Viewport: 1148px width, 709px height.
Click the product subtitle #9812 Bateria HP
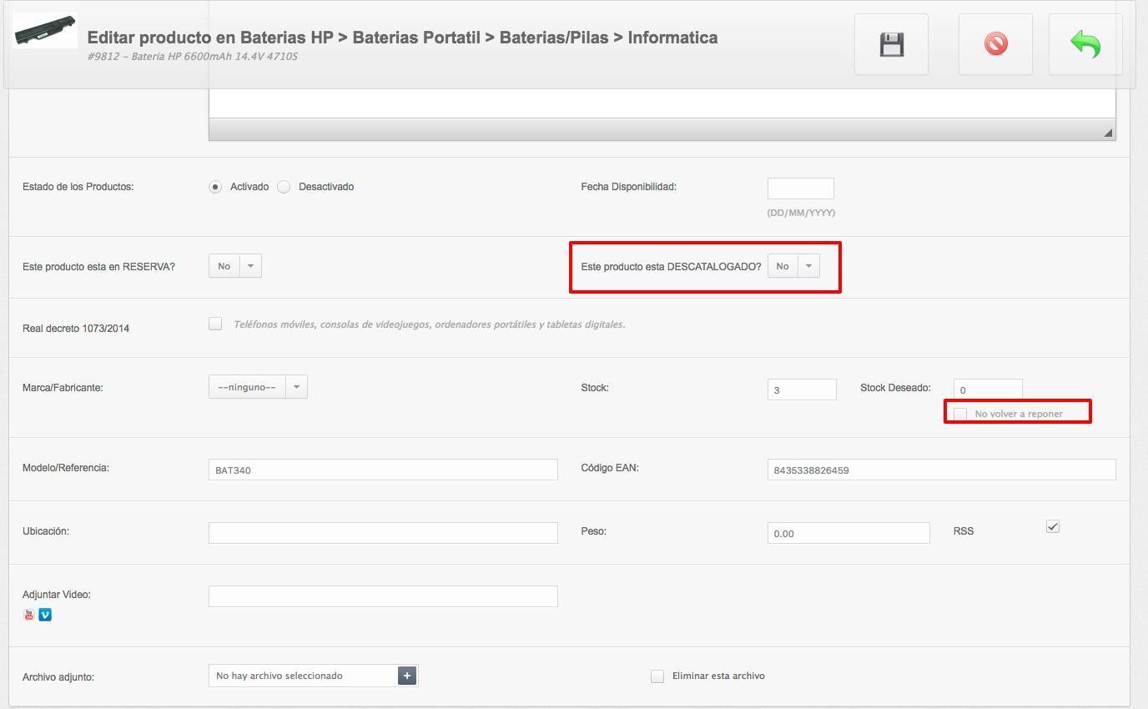192,57
